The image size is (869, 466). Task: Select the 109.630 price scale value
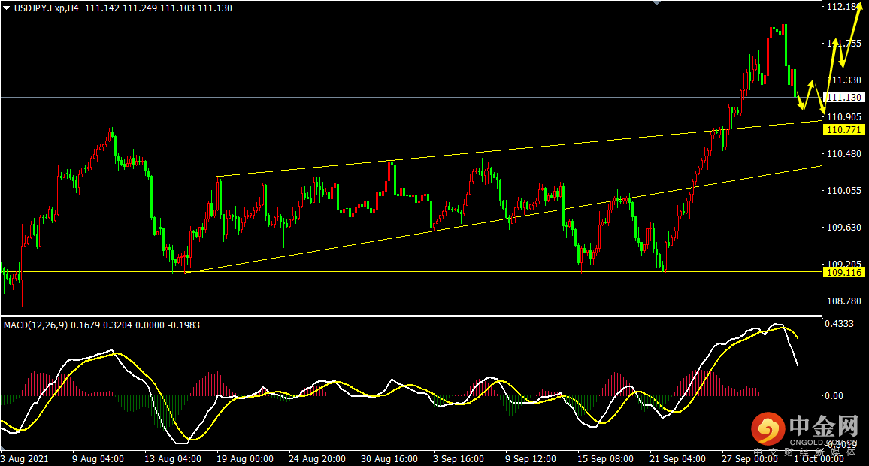(844, 227)
